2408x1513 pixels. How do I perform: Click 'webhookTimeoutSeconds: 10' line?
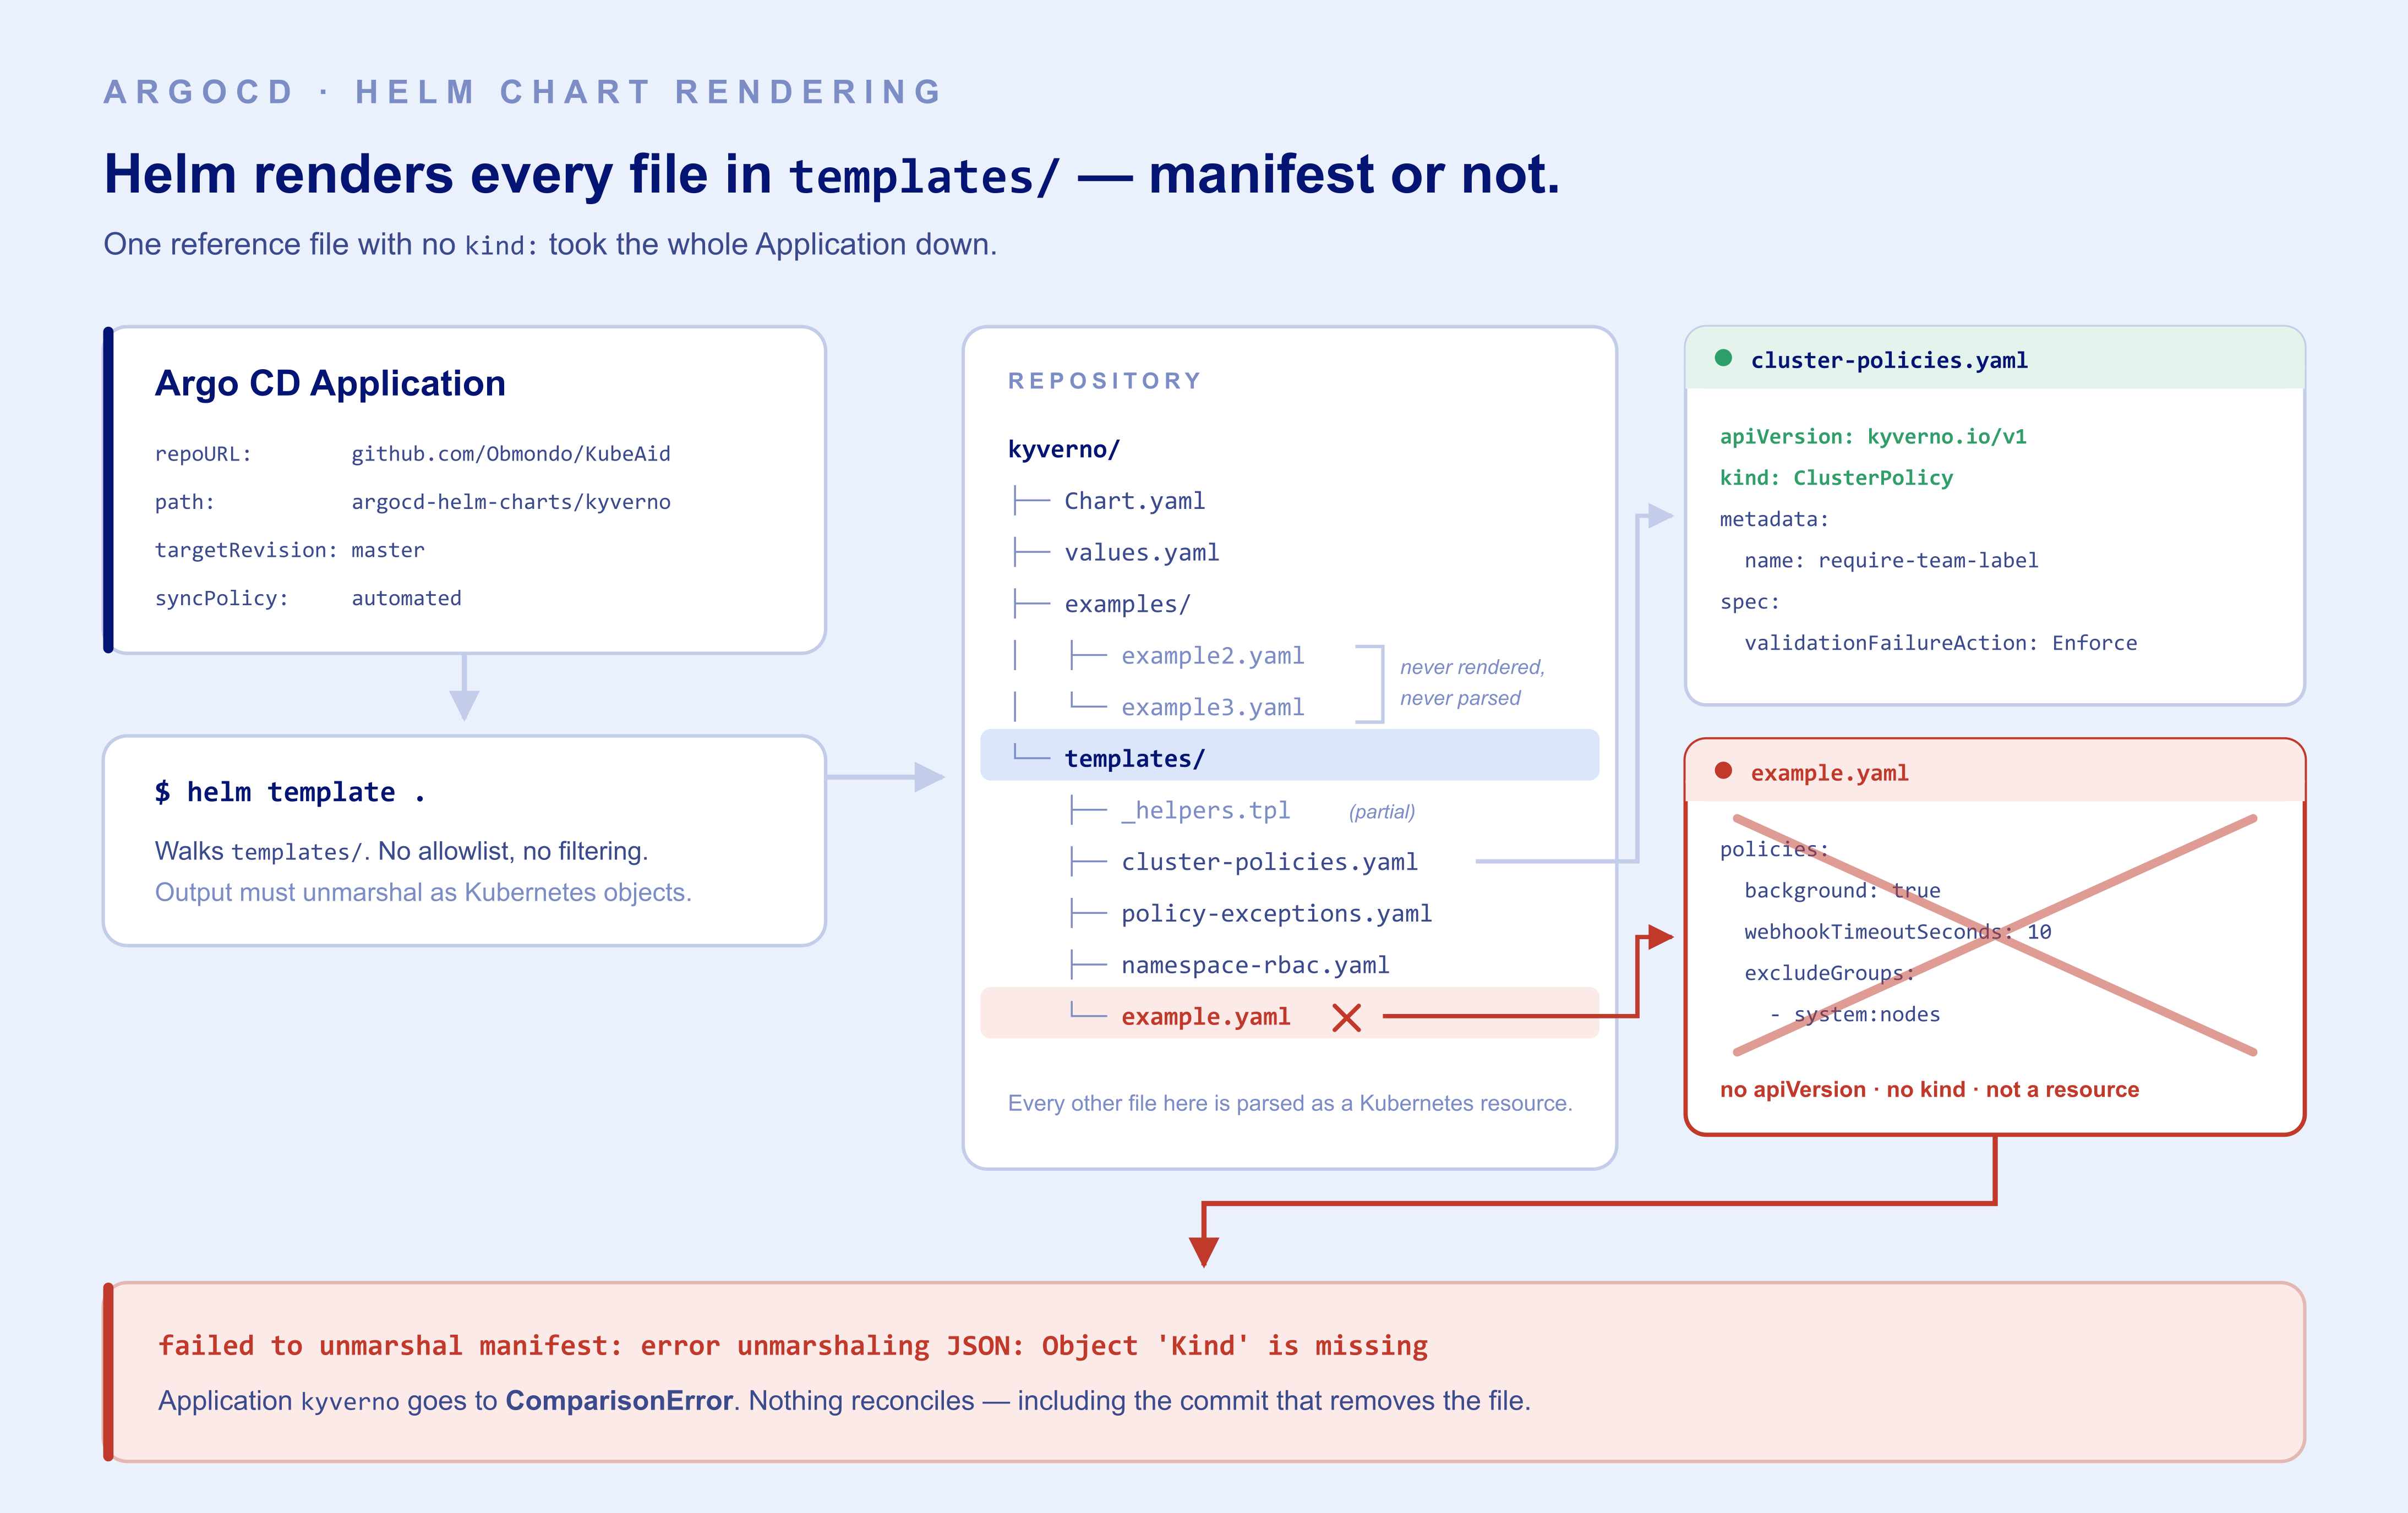(1897, 933)
